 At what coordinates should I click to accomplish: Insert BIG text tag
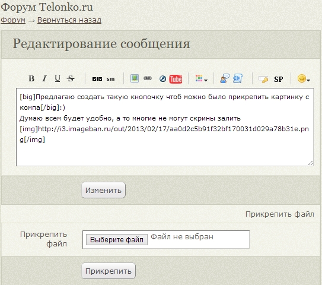pyautogui.click(x=97, y=79)
